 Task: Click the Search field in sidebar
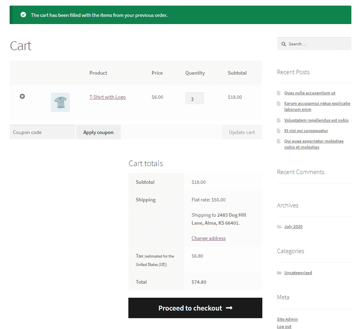coord(314,44)
